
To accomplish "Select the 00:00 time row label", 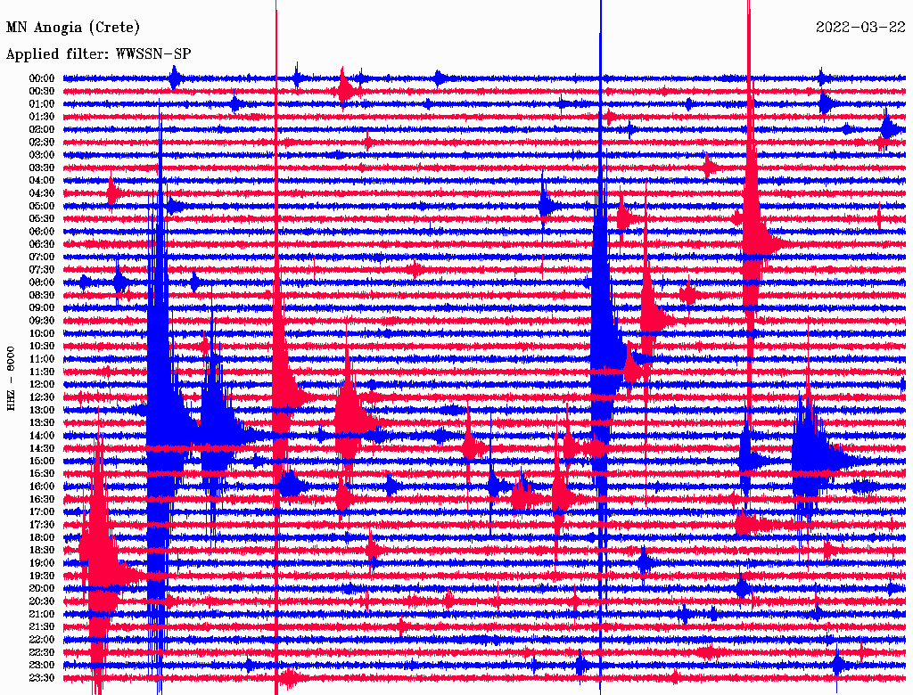I will (42, 78).
